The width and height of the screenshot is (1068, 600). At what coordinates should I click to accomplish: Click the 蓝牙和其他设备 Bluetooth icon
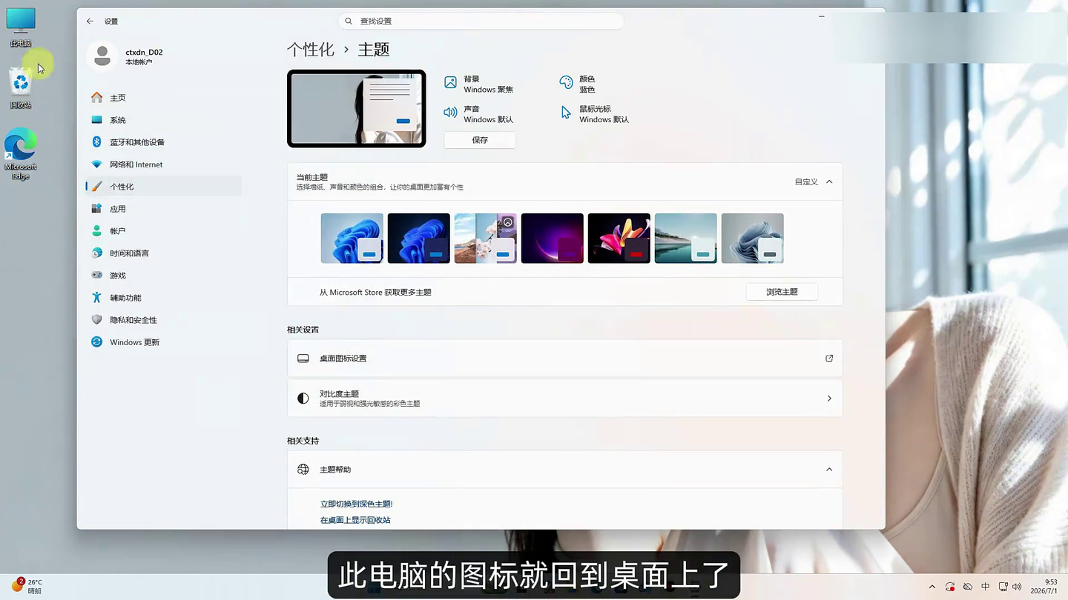point(96,141)
